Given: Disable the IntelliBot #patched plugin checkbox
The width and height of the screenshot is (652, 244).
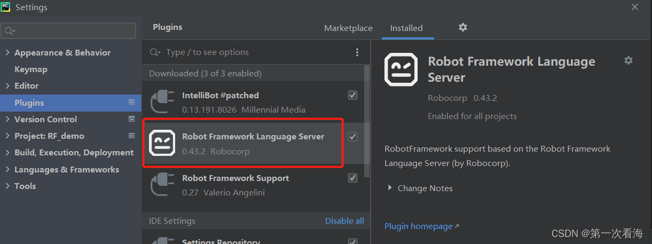Looking at the screenshot, I should 352,95.
